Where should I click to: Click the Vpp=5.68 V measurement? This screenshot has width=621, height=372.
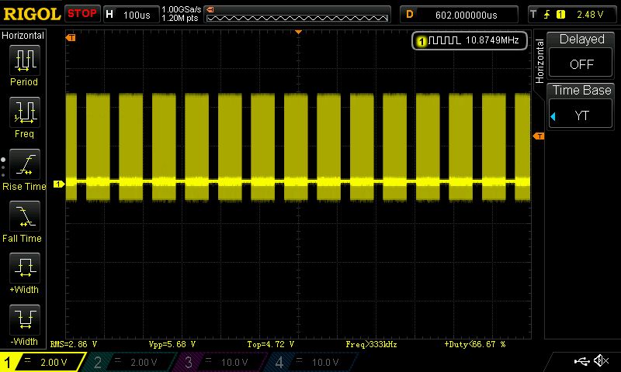pos(172,344)
